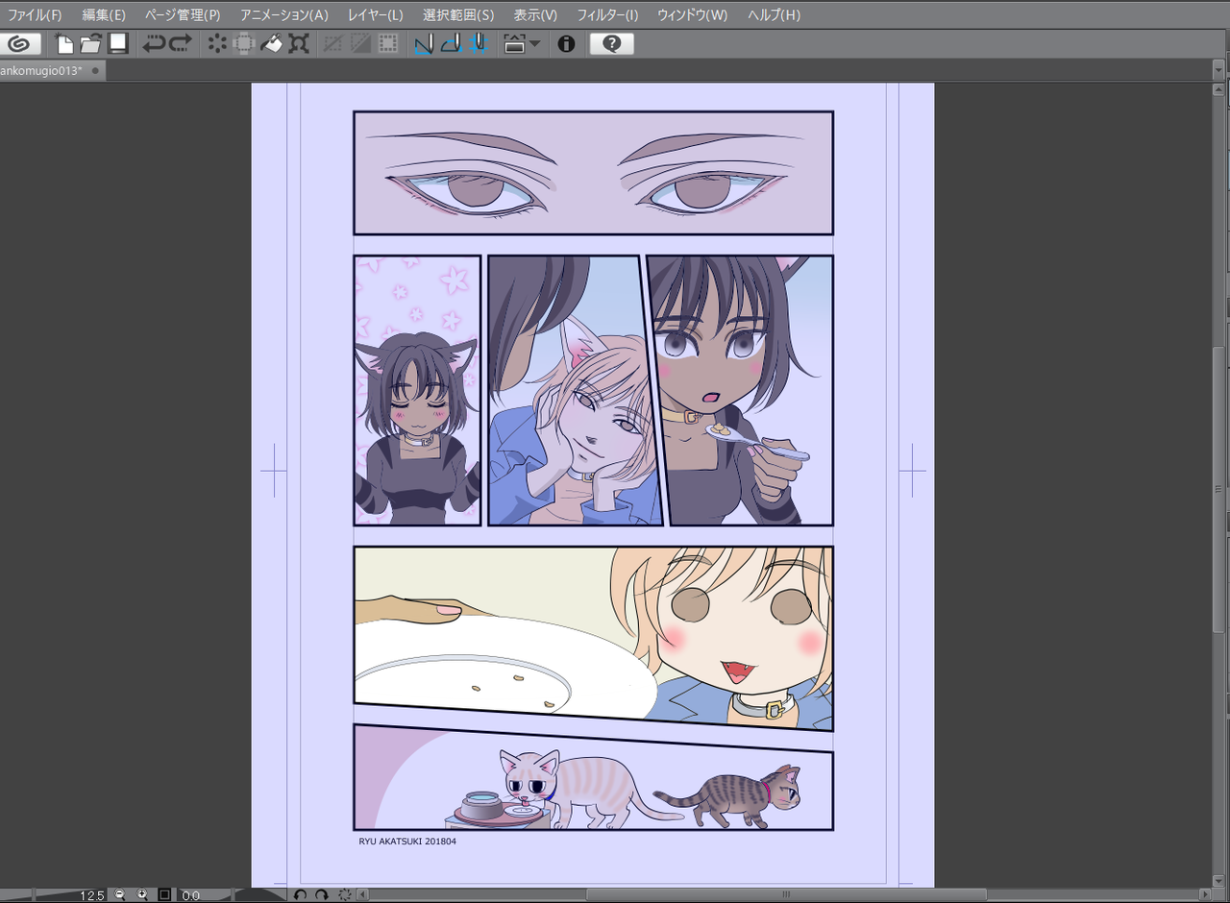Open the ファイル(F) menu

click(35, 15)
